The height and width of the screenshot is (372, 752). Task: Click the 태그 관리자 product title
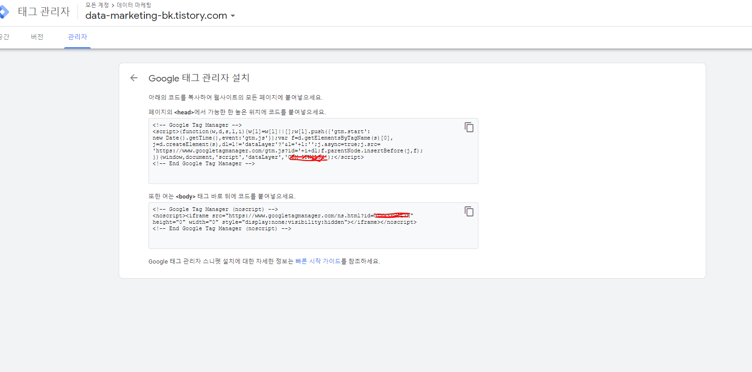(44, 12)
